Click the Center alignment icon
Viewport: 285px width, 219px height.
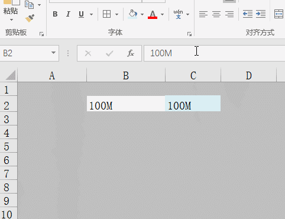216,14
